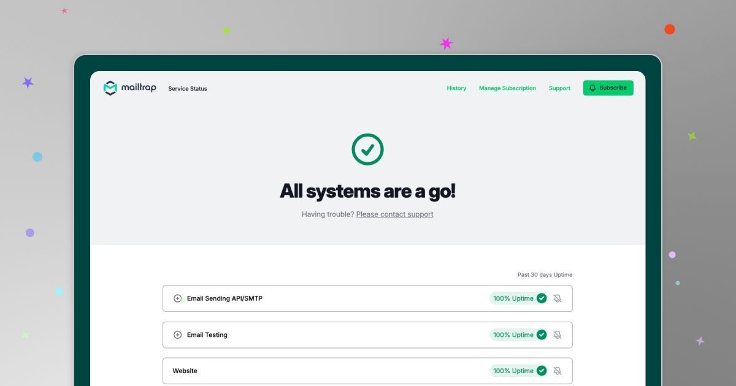Toggle notifications bell for Email Sending API/SMTP
736x386 pixels.
(x=557, y=298)
